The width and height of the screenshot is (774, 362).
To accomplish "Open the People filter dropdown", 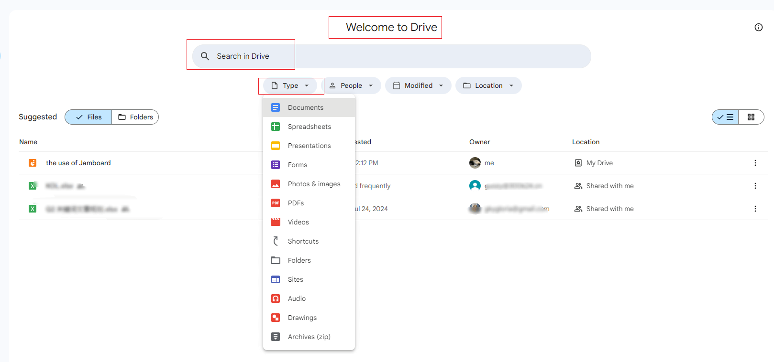I will pyautogui.click(x=351, y=85).
